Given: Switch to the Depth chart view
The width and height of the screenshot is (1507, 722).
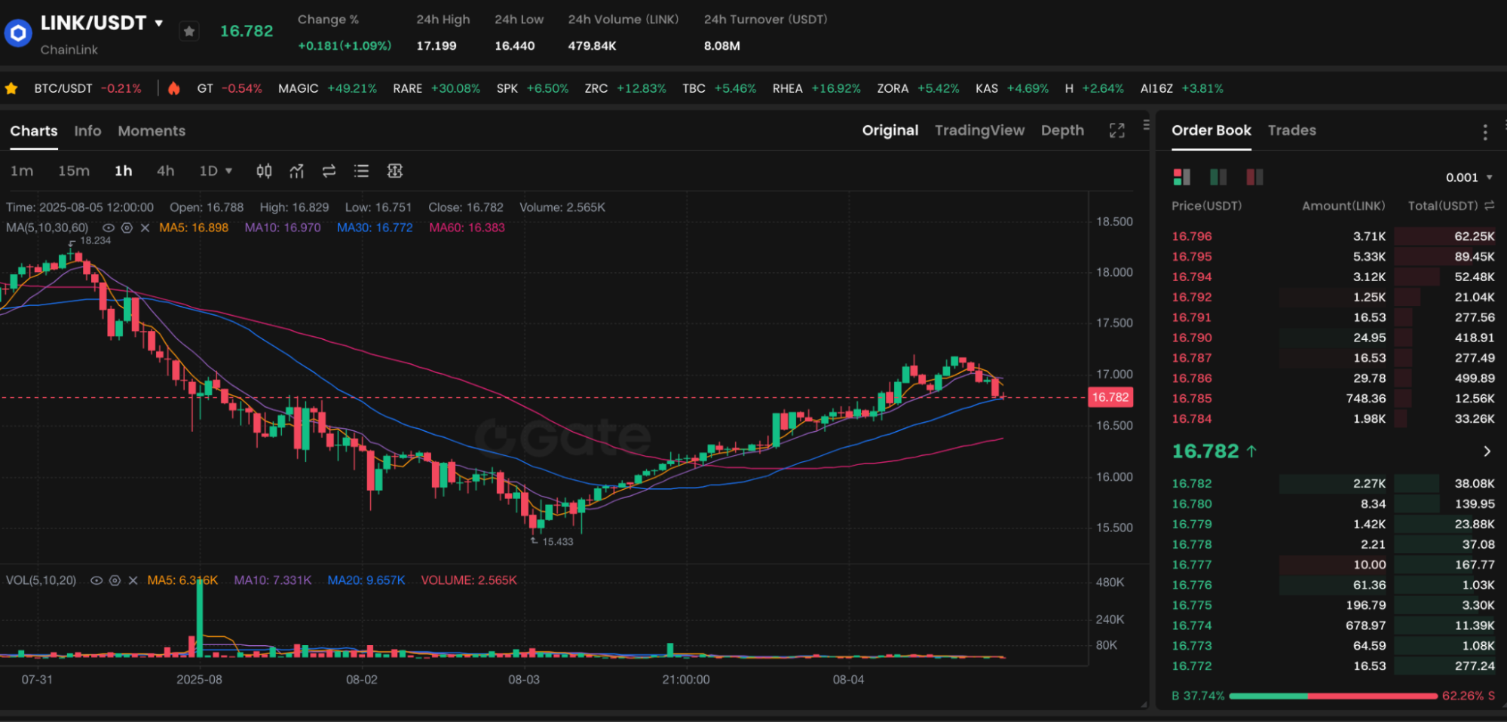Looking at the screenshot, I should tap(1062, 130).
